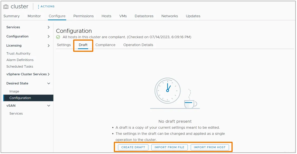297x154 pixels.
Task: Expand the Licensing section chevron
Action: click(49, 46)
